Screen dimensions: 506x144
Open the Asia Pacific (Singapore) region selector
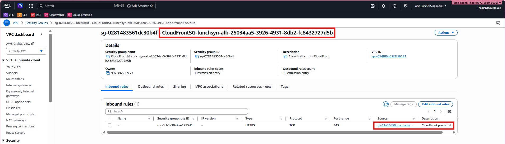430,6
